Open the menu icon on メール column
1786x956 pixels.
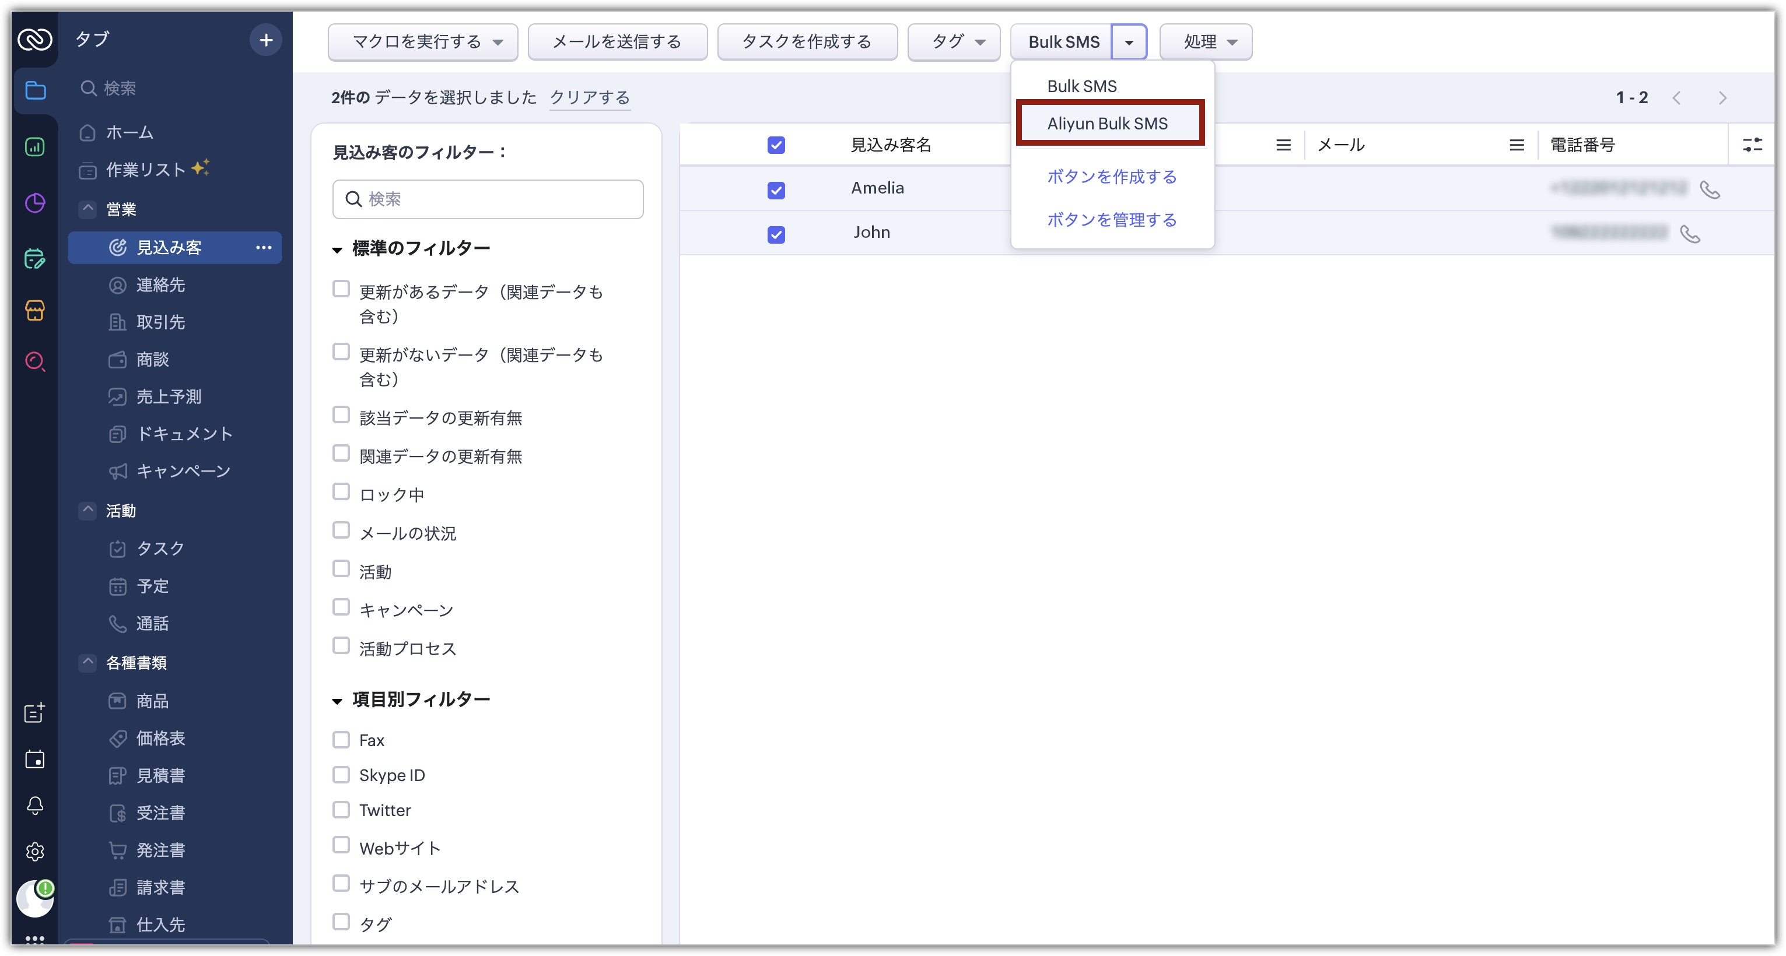[x=1517, y=145]
